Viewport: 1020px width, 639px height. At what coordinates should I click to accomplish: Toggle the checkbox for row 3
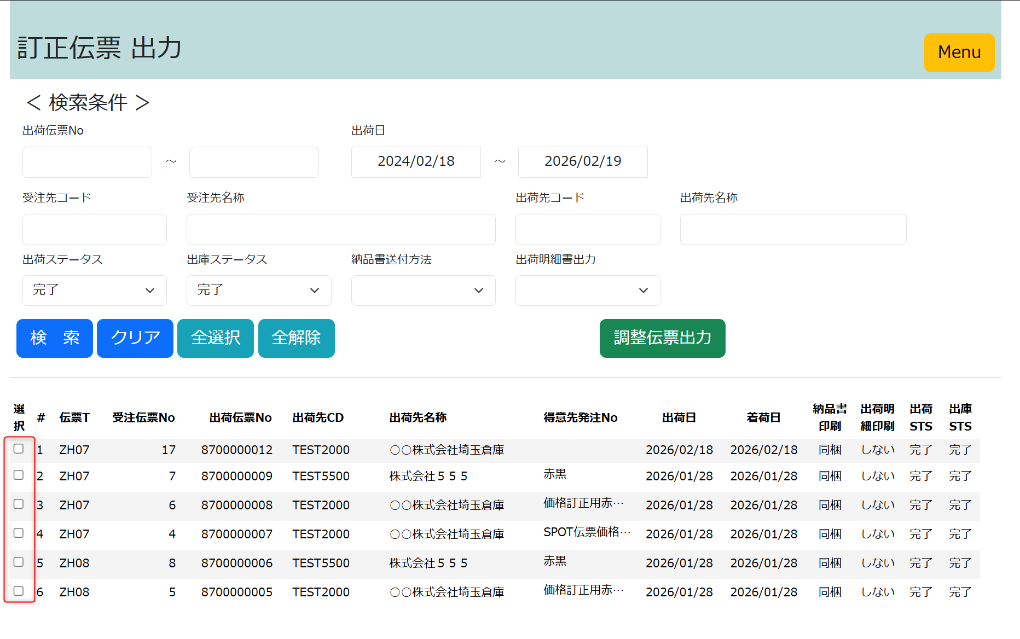tap(19, 504)
